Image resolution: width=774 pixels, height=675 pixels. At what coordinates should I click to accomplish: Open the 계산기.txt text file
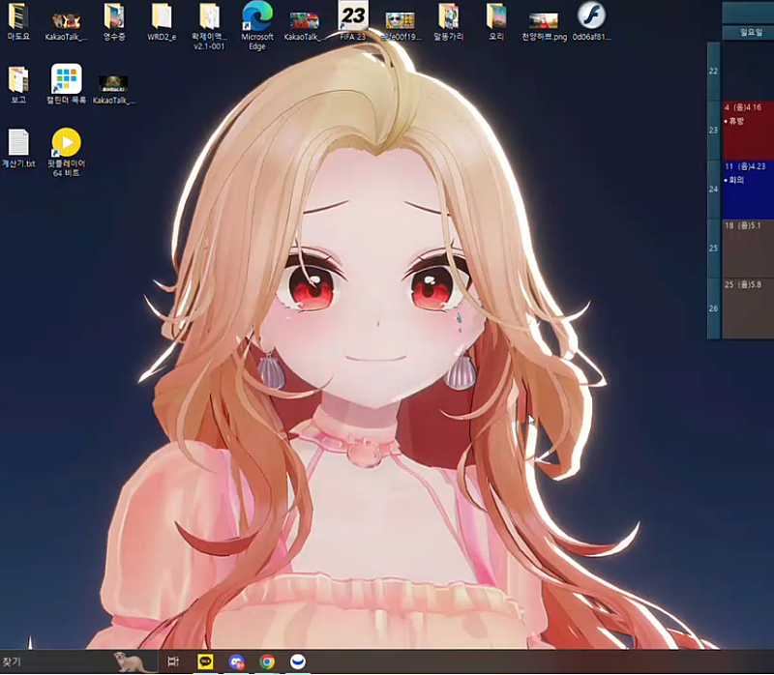click(18, 143)
